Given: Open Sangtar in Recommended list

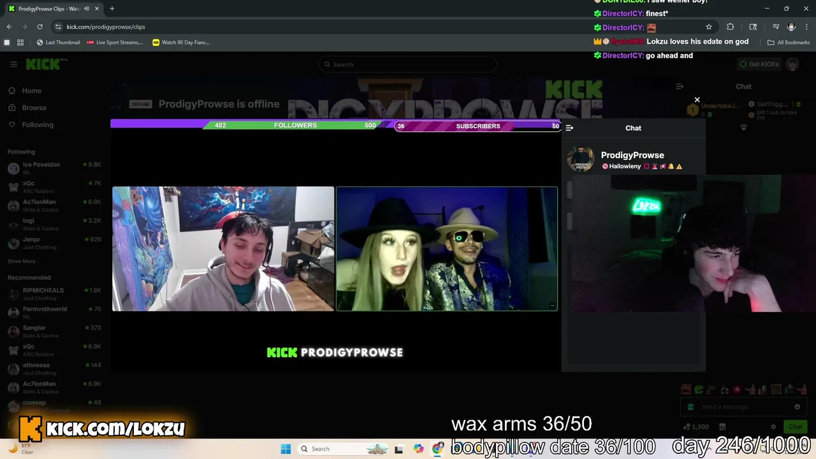Looking at the screenshot, I should click(54, 331).
